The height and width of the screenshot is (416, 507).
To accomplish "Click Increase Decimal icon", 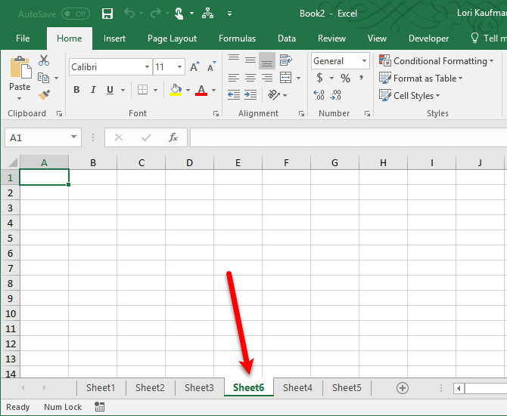I will click(x=319, y=95).
